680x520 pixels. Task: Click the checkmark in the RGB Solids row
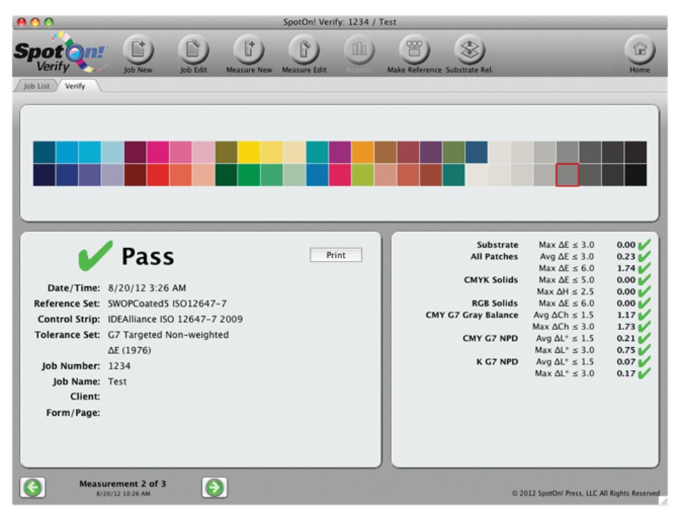[x=645, y=303]
